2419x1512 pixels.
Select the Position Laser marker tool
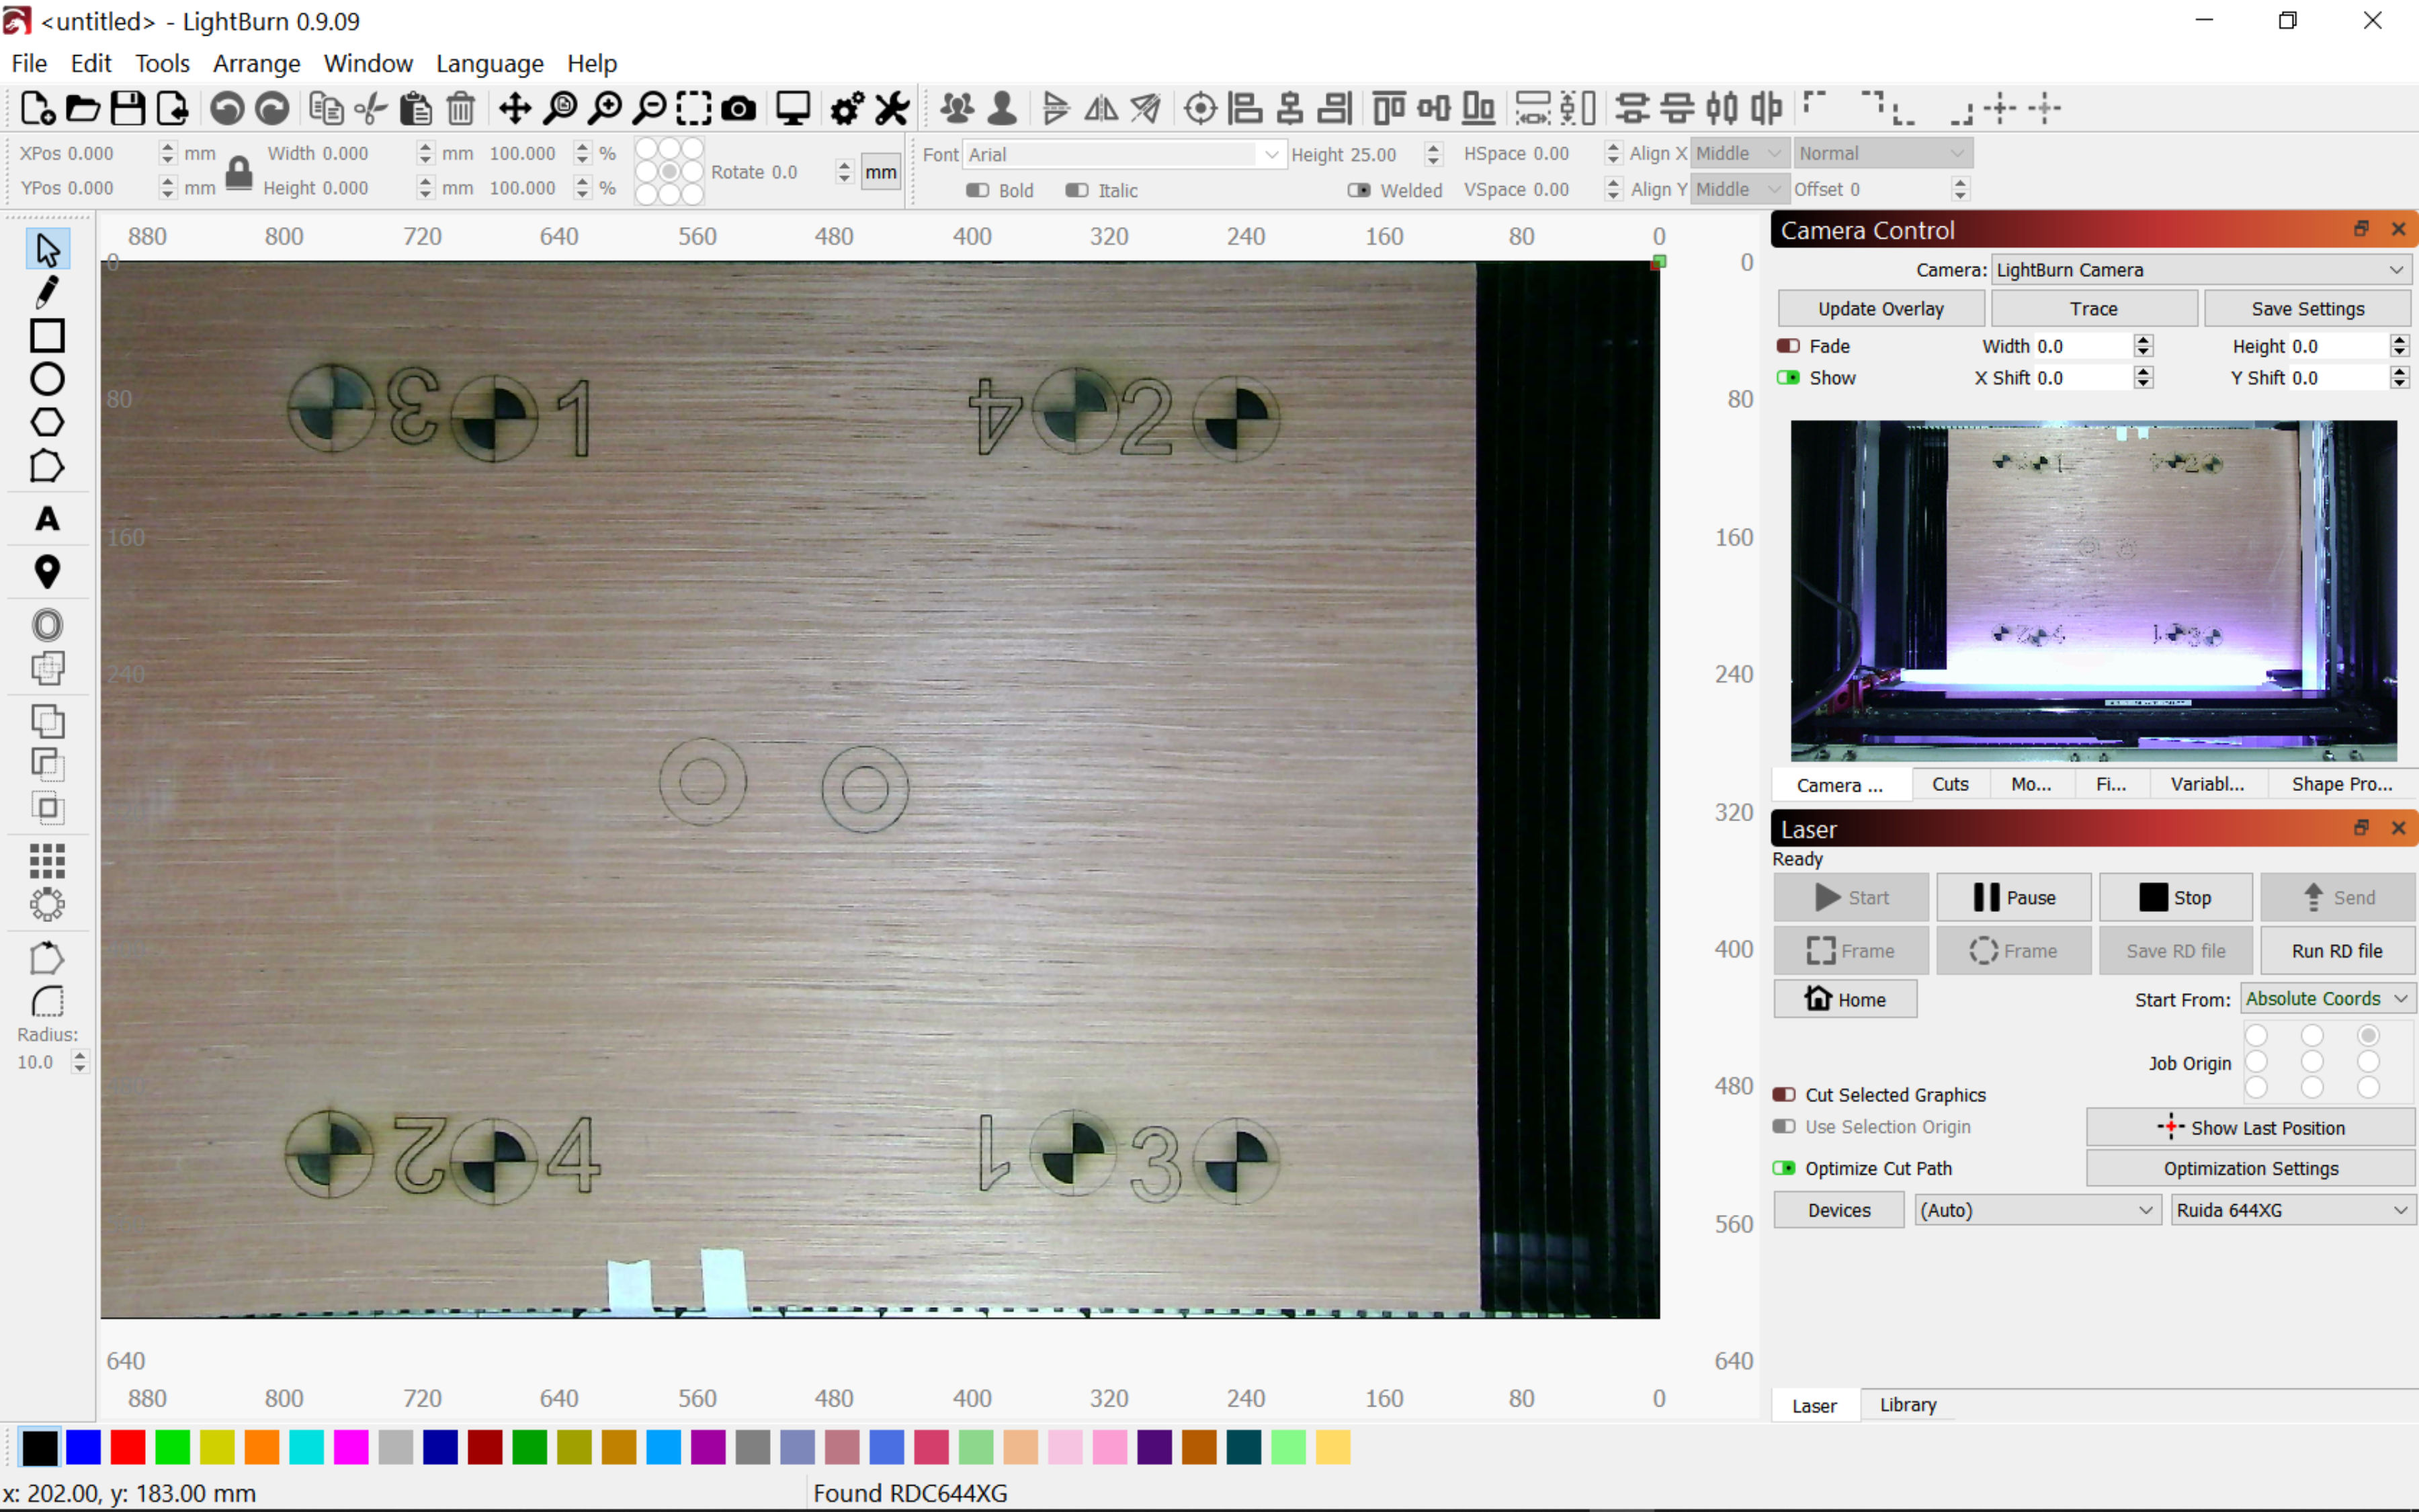[x=46, y=572]
